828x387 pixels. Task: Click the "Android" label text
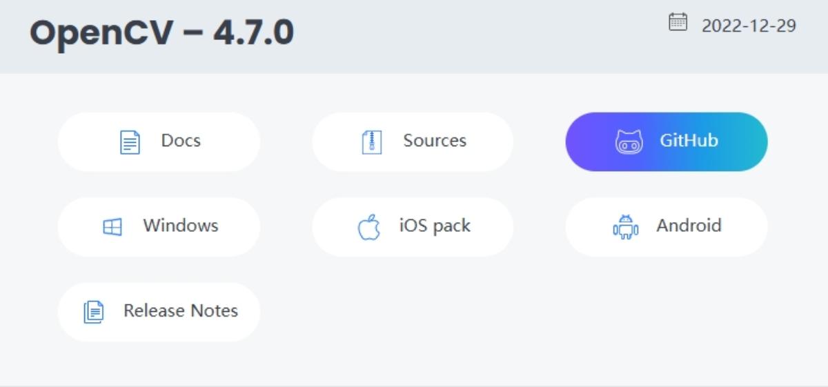coord(689,226)
